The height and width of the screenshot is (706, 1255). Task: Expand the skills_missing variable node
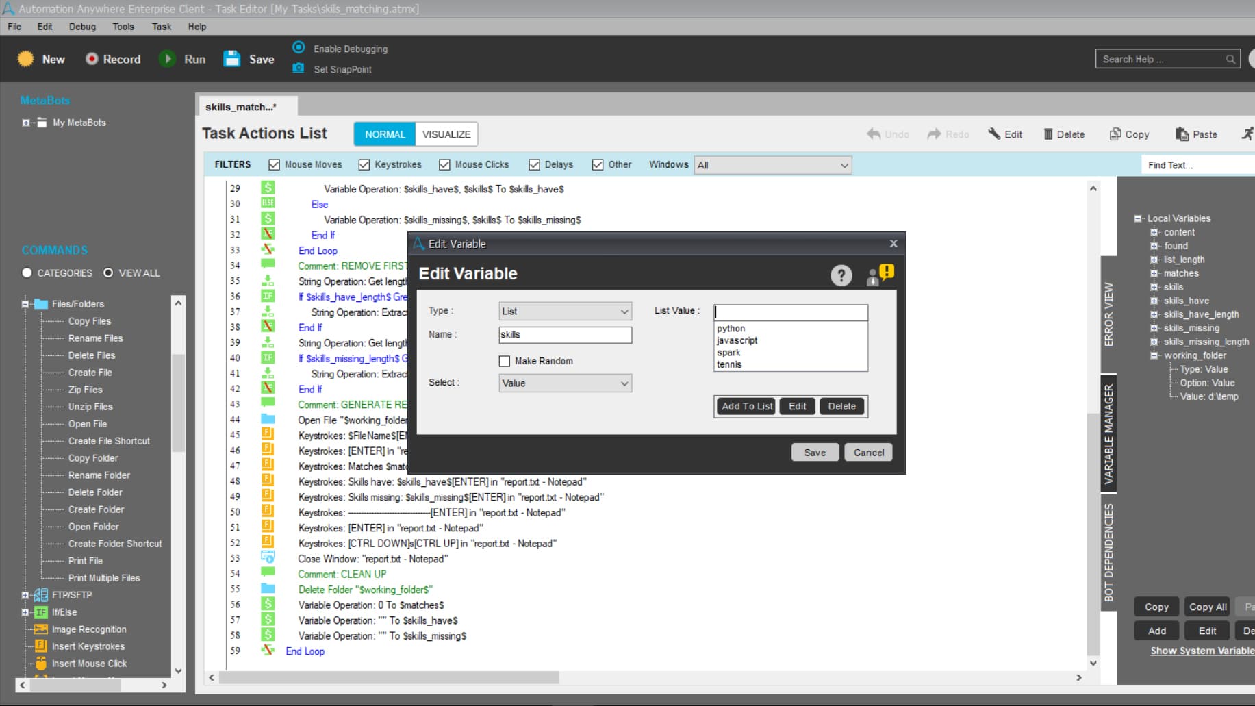[x=1154, y=328]
